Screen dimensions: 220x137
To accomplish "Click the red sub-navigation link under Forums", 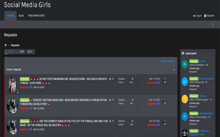I will pos(9,25).
